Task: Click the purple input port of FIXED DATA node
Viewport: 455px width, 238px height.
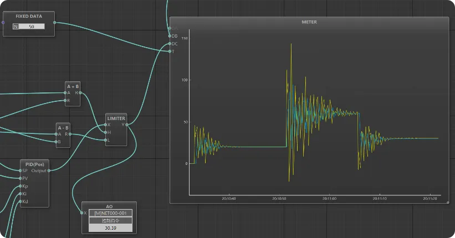Action: coord(3,22)
